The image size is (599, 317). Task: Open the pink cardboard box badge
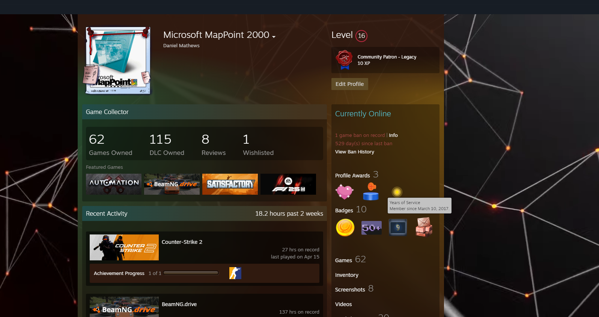pyautogui.click(x=424, y=227)
